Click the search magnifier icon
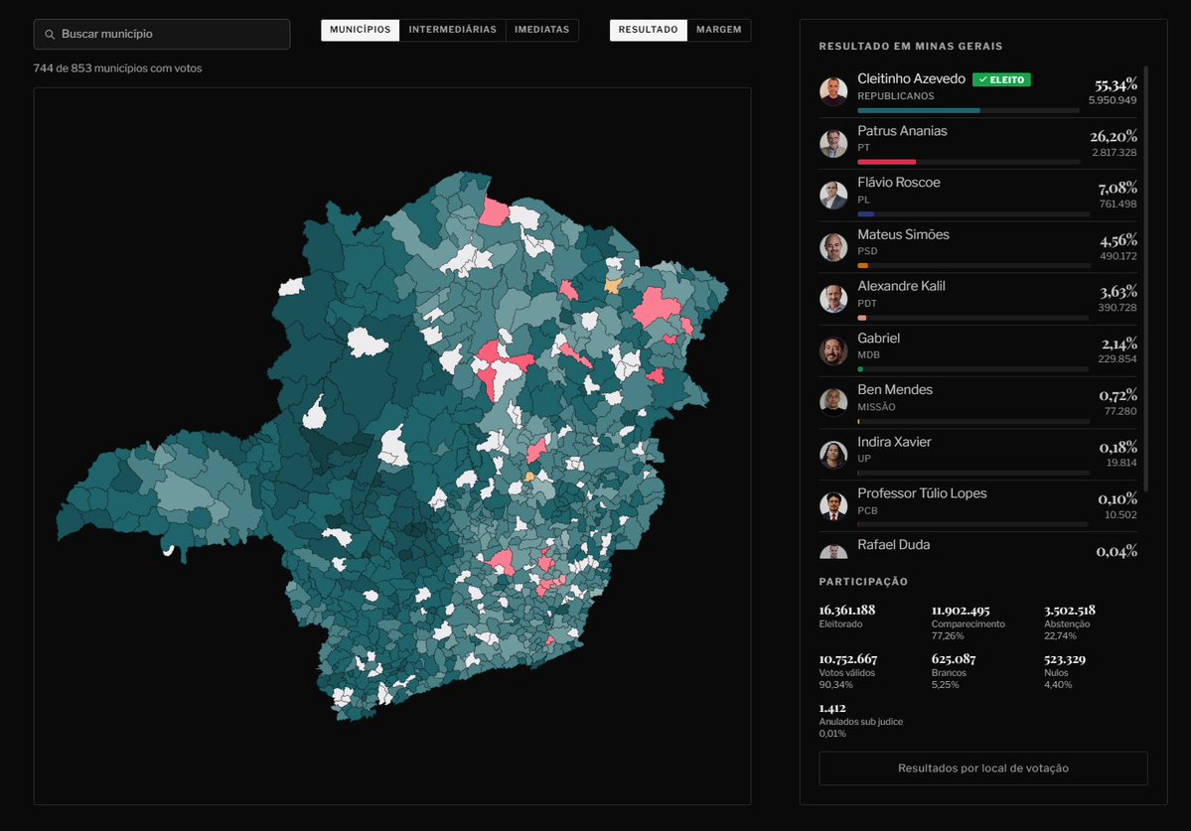Image resolution: width=1191 pixels, height=831 pixels. click(x=50, y=34)
